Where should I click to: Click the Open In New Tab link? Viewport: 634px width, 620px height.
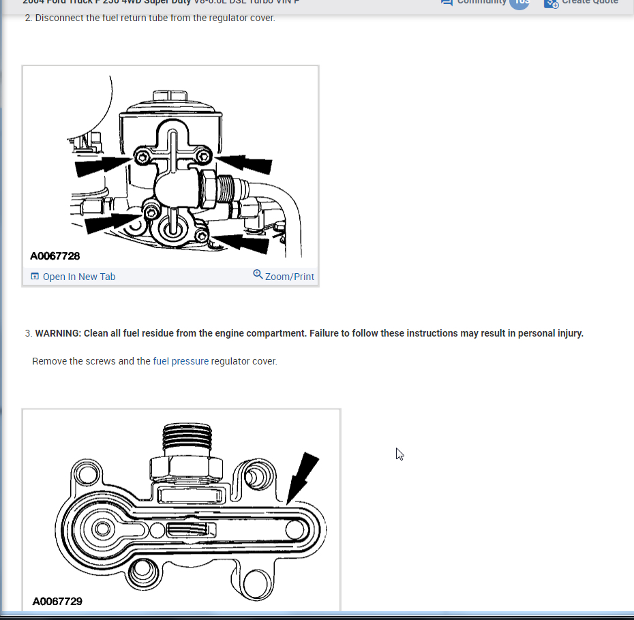(x=79, y=277)
